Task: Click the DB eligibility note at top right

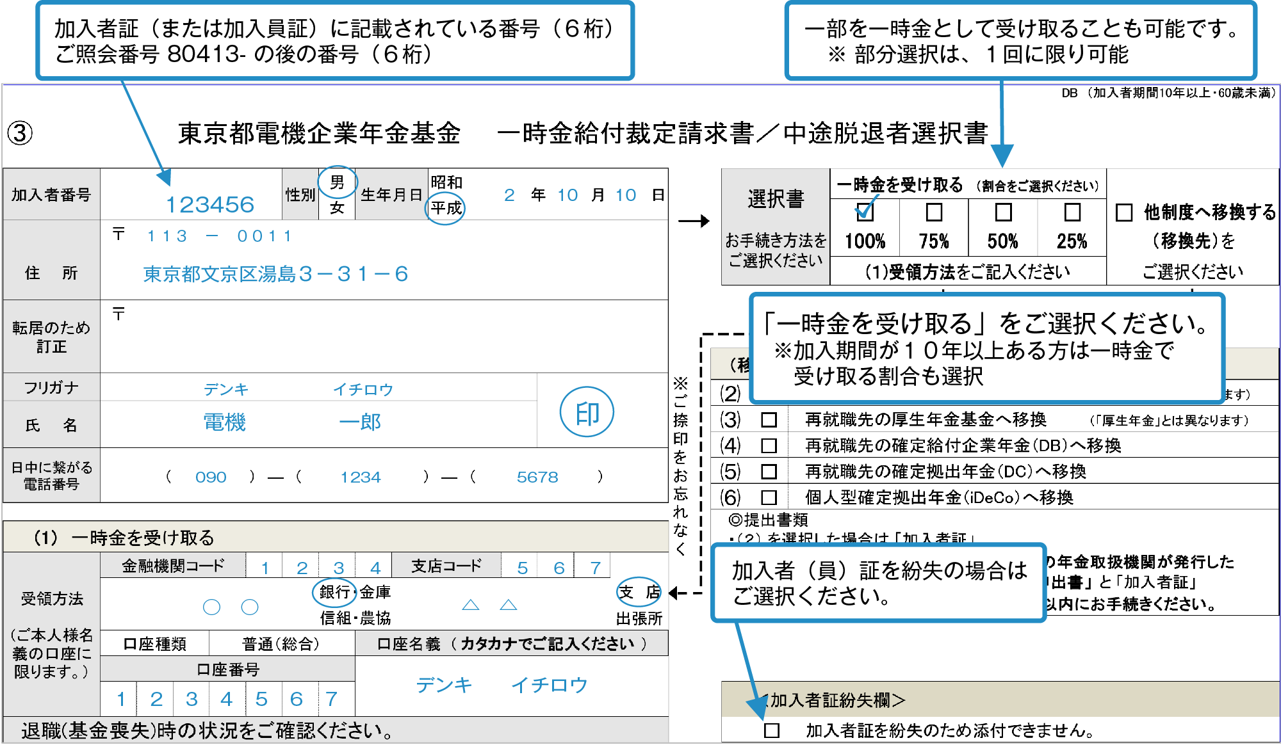Action: (1168, 93)
